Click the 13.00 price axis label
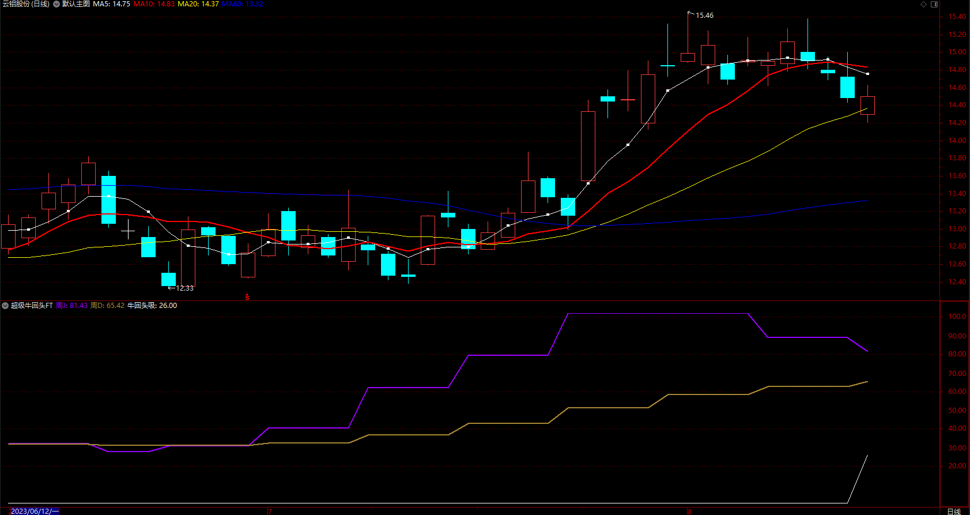Viewport: 970px width, 515px height. click(957, 229)
